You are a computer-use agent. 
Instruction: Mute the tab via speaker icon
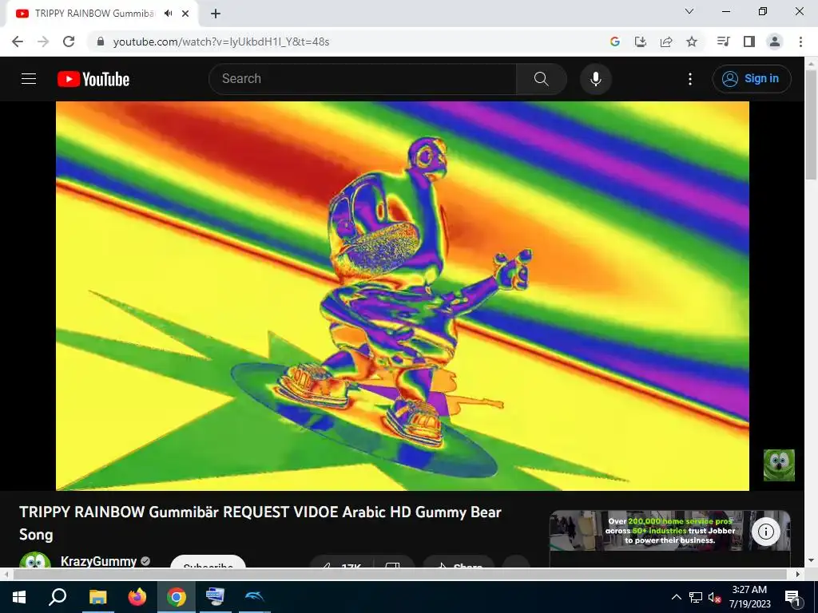tap(168, 14)
